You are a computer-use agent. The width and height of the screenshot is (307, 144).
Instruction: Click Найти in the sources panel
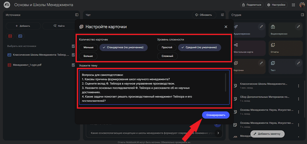tap(59, 26)
